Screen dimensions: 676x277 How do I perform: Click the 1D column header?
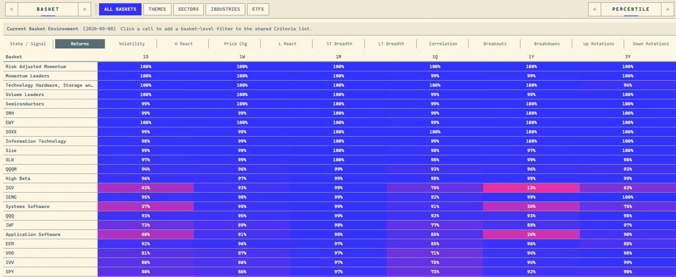pos(146,57)
